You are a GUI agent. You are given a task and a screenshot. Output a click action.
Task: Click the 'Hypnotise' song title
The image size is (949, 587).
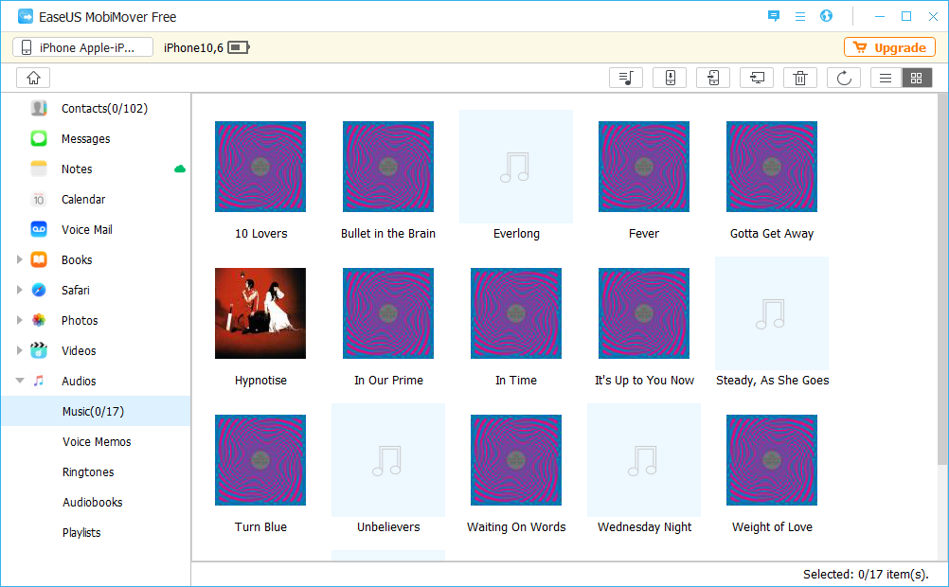click(x=260, y=380)
